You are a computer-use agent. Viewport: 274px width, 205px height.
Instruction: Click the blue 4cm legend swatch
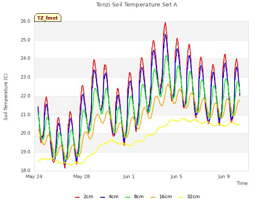103,197
